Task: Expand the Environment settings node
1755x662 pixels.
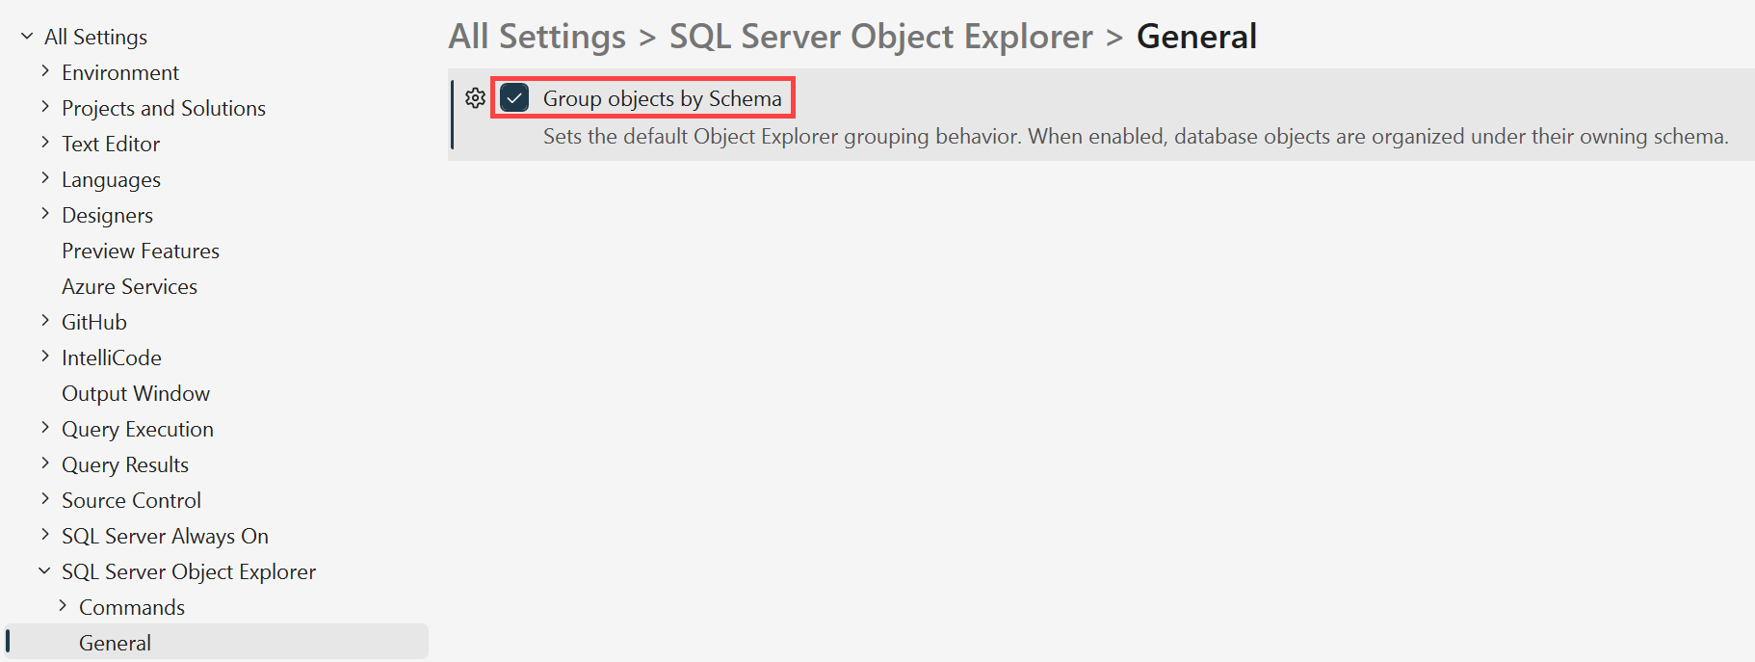Action: pos(45,71)
